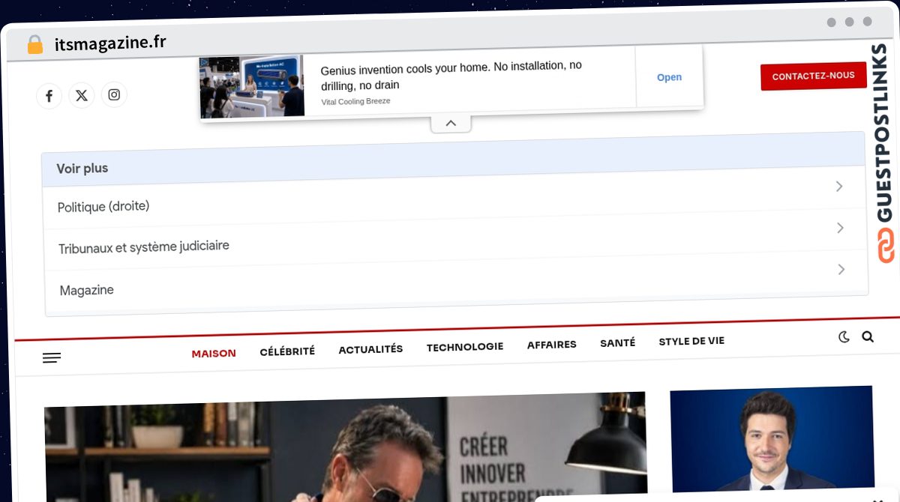Viewport: 900px width, 502px height.
Task: Open the hamburger menu icon
Action: pyautogui.click(x=52, y=358)
